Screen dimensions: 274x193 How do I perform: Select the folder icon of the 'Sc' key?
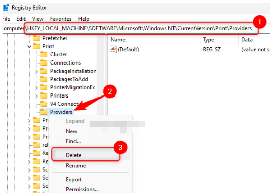coord(37,169)
